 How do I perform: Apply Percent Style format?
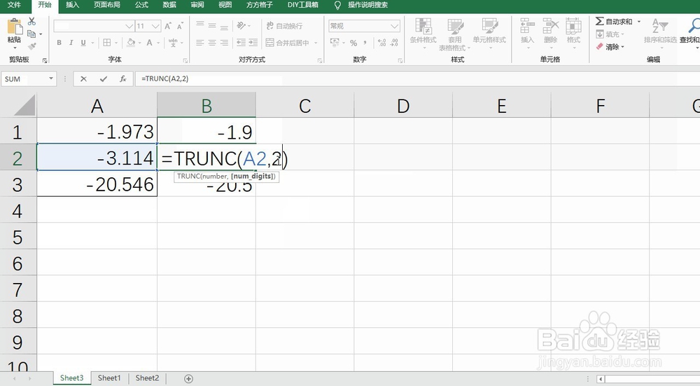353,43
